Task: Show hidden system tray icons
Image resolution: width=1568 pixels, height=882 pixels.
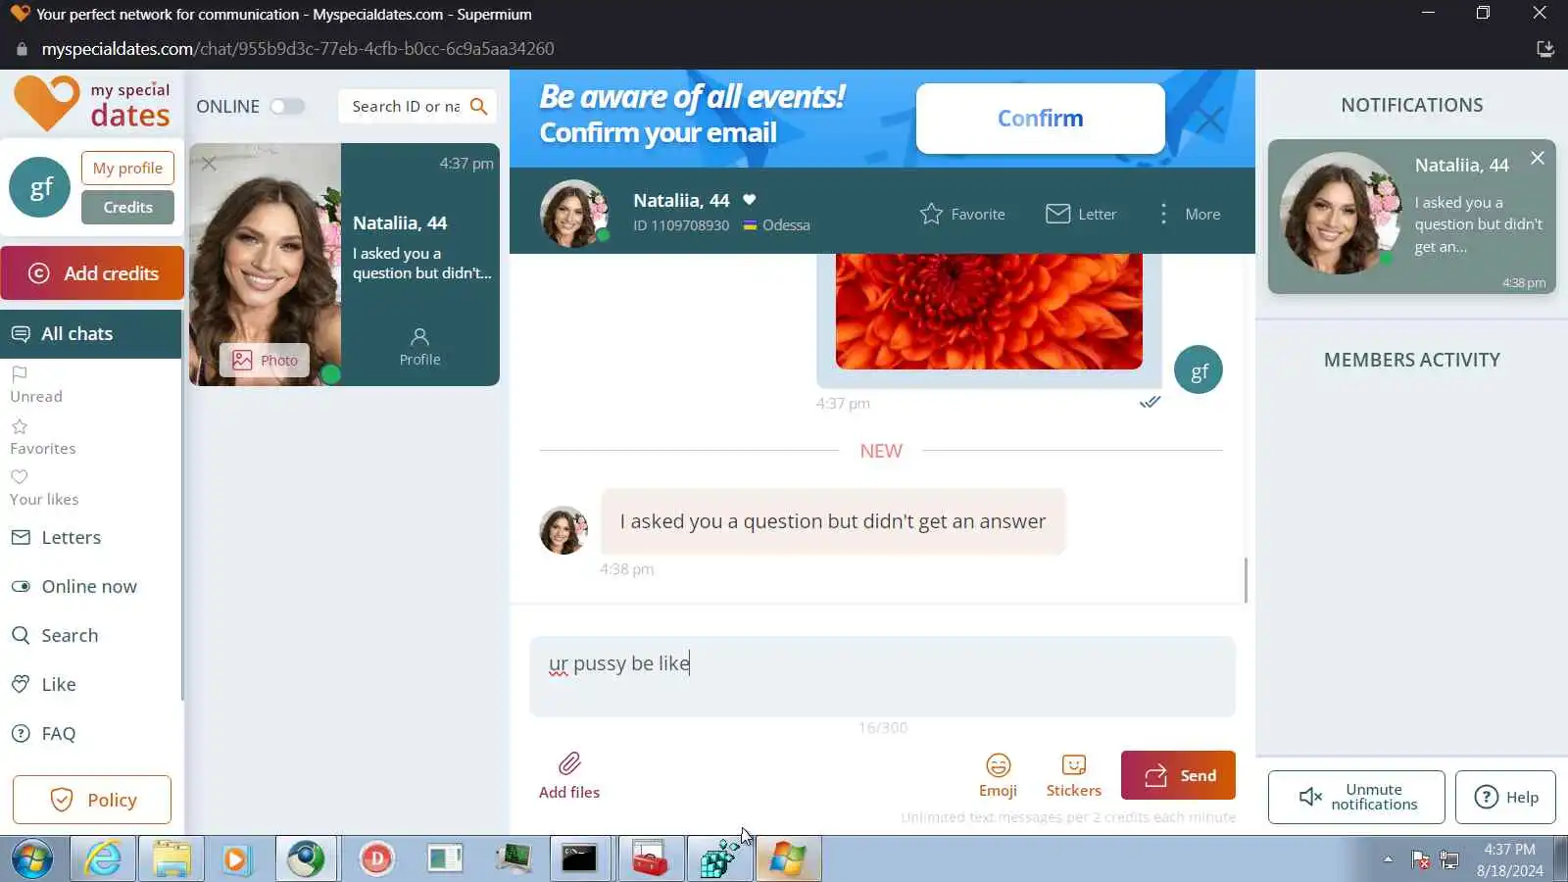Action: [x=1388, y=859]
